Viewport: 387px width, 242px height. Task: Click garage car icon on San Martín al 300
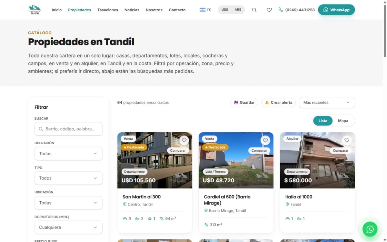coord(150,219)
